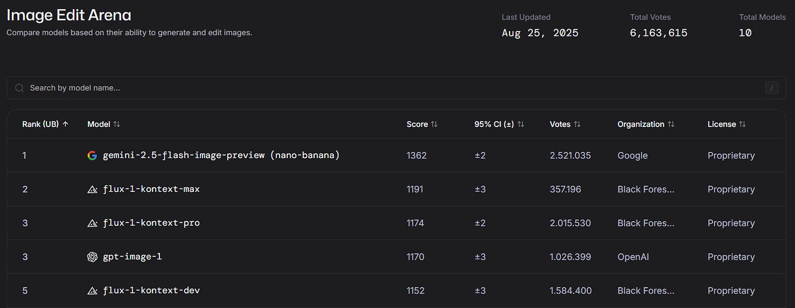Image resolution: width=795 pixels, height=308 pixels.
Task: Click the votes count 2.521.035
Action: click(571, 155)
